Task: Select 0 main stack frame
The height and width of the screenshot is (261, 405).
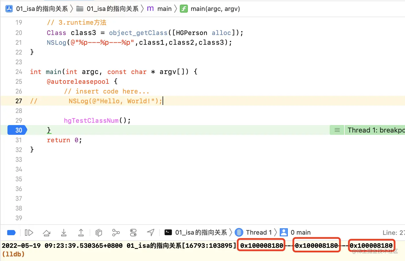Action: tap(295, 232)
